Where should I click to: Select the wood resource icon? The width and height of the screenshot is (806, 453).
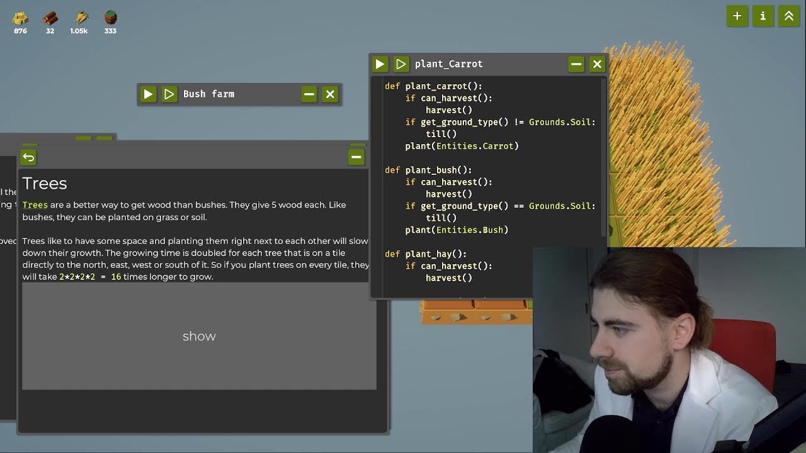[x=50, y=18]
